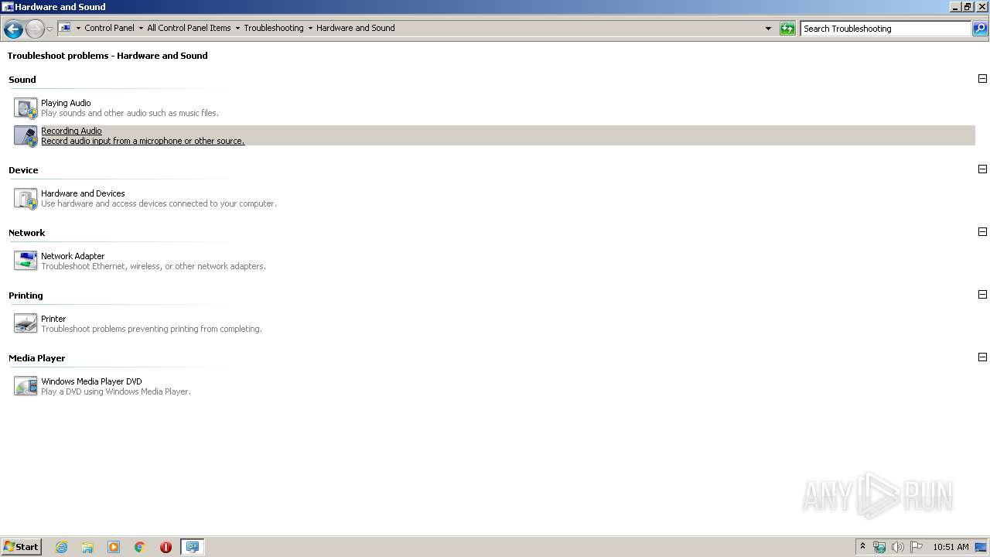Screen dimensions: 990x557
Task: Click the Control Panel breadcrumb
Action: pyautogui.click(x=109, y=28)
